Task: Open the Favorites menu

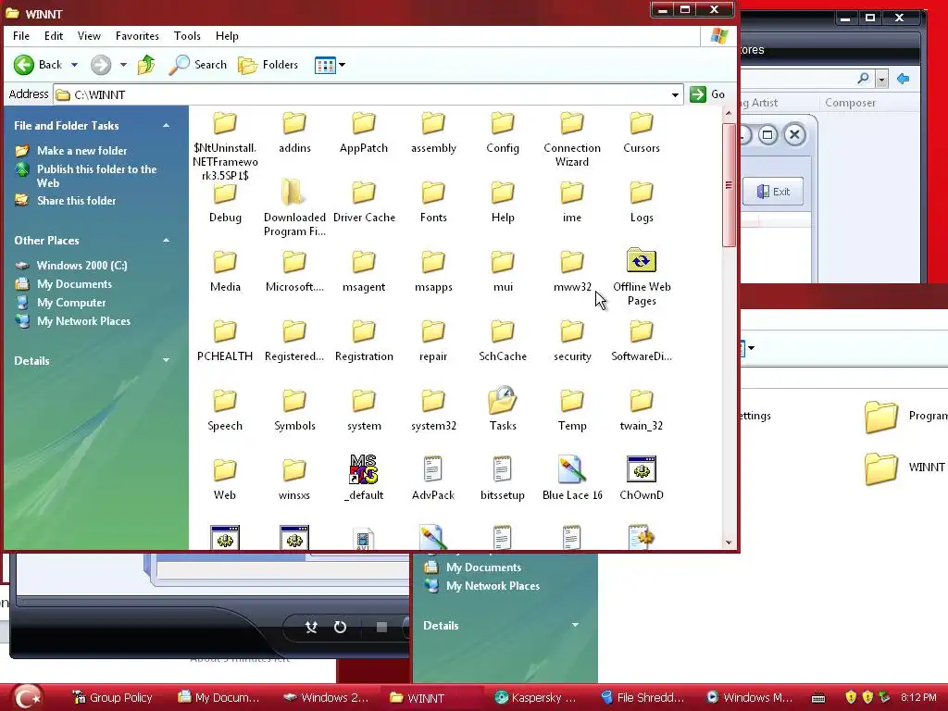Action: click(137, 36)
